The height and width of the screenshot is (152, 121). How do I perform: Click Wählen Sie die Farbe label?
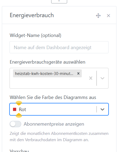click(53, 97)
